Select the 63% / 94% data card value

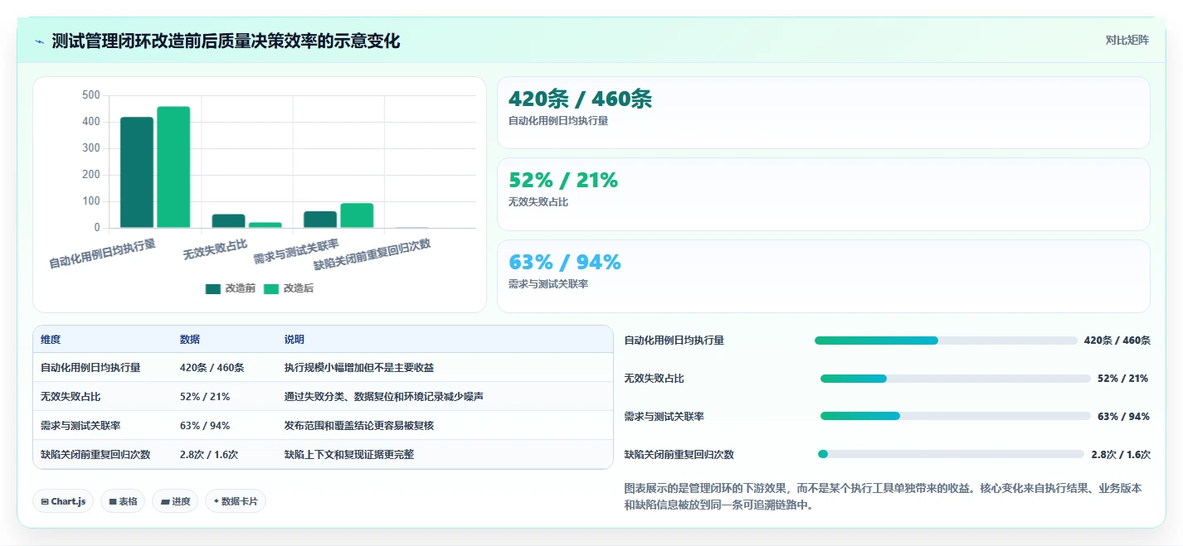(x=565, y=263)
